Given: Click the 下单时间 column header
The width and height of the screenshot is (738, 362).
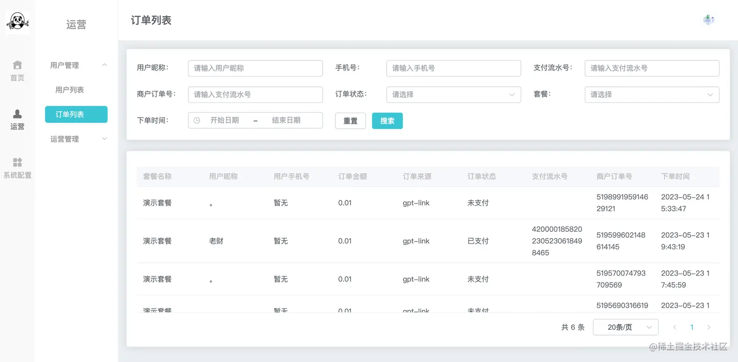Looking at the screenshot, I should pos(676,177).
